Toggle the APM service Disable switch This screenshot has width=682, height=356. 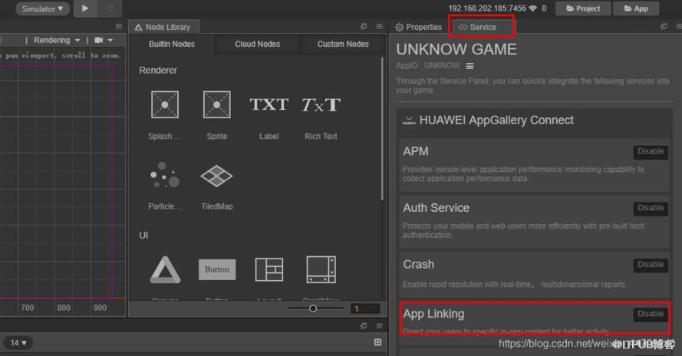pos(651,151)
